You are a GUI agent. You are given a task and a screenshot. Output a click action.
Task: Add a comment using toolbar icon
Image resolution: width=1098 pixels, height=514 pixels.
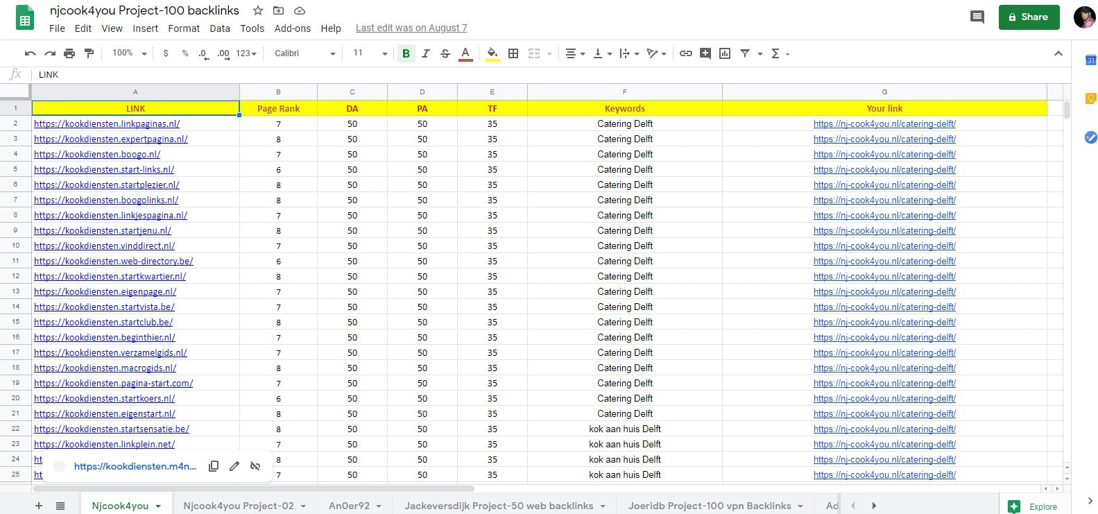(705, 53)
